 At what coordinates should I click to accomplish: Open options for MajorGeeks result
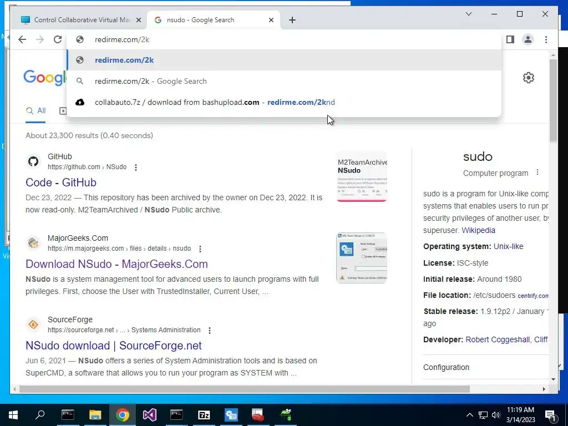click(x=200, y=249)
